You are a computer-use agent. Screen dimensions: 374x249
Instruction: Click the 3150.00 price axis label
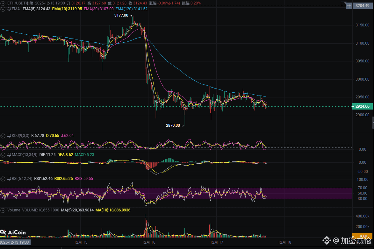tap(362, 25)
